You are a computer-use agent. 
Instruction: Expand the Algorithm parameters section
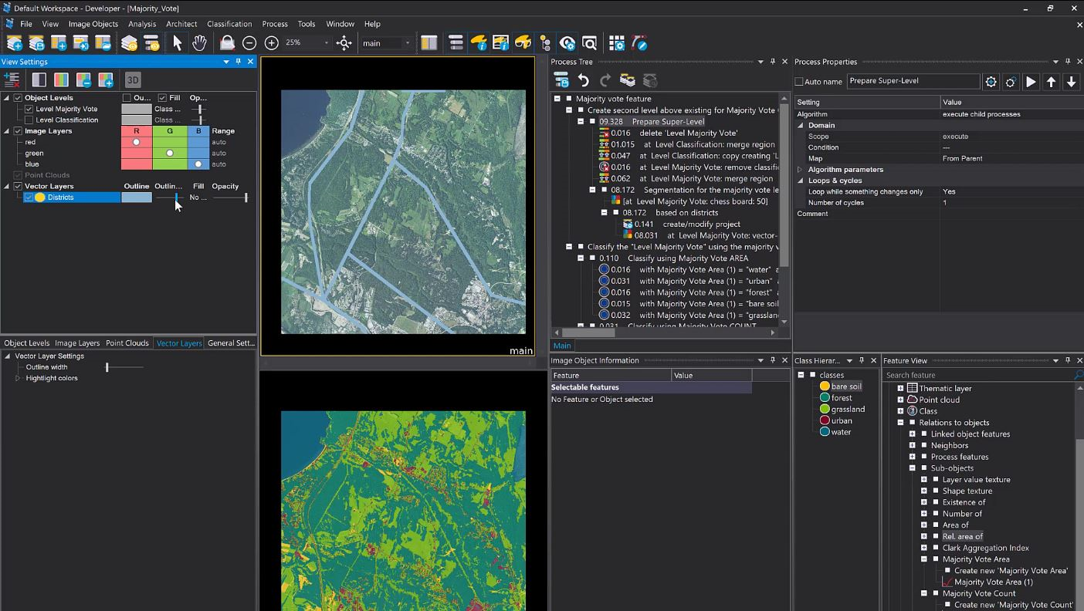pyautogui.click(x=800, y=170)
